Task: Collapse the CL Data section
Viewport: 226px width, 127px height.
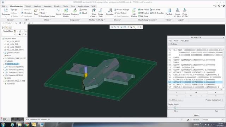Action: (x=169, y=44)
